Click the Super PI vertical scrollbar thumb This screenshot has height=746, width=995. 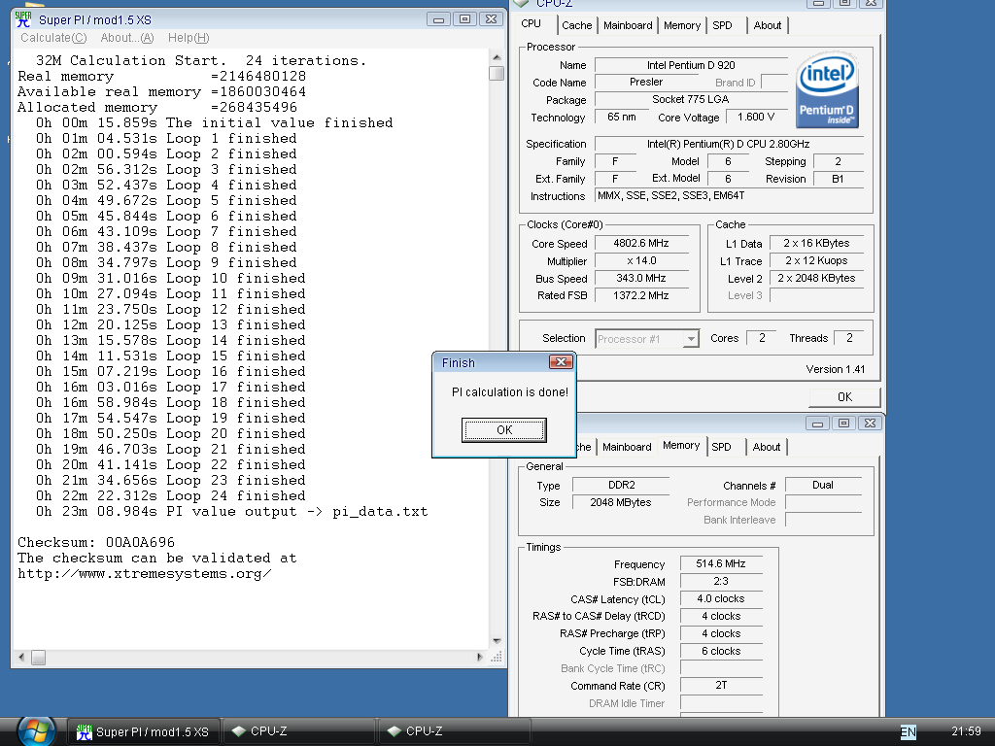pyautogui.click(x=497, y=74)
